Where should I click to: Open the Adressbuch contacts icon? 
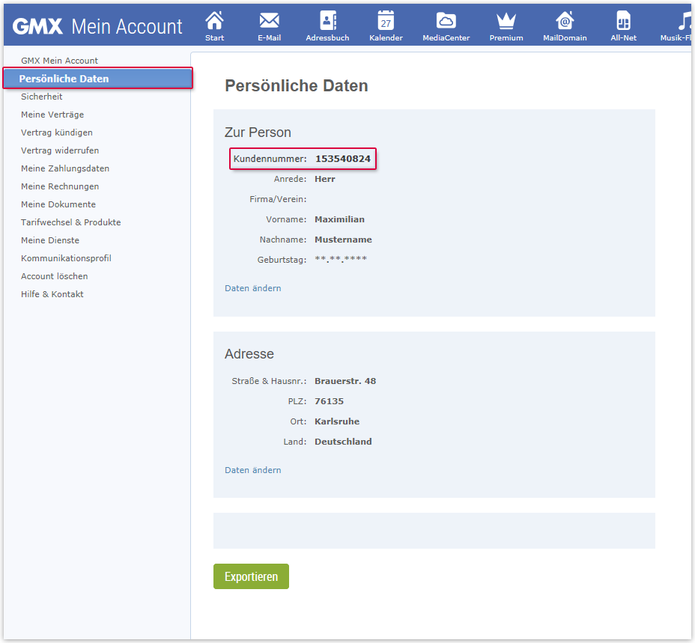pos(327,21)
